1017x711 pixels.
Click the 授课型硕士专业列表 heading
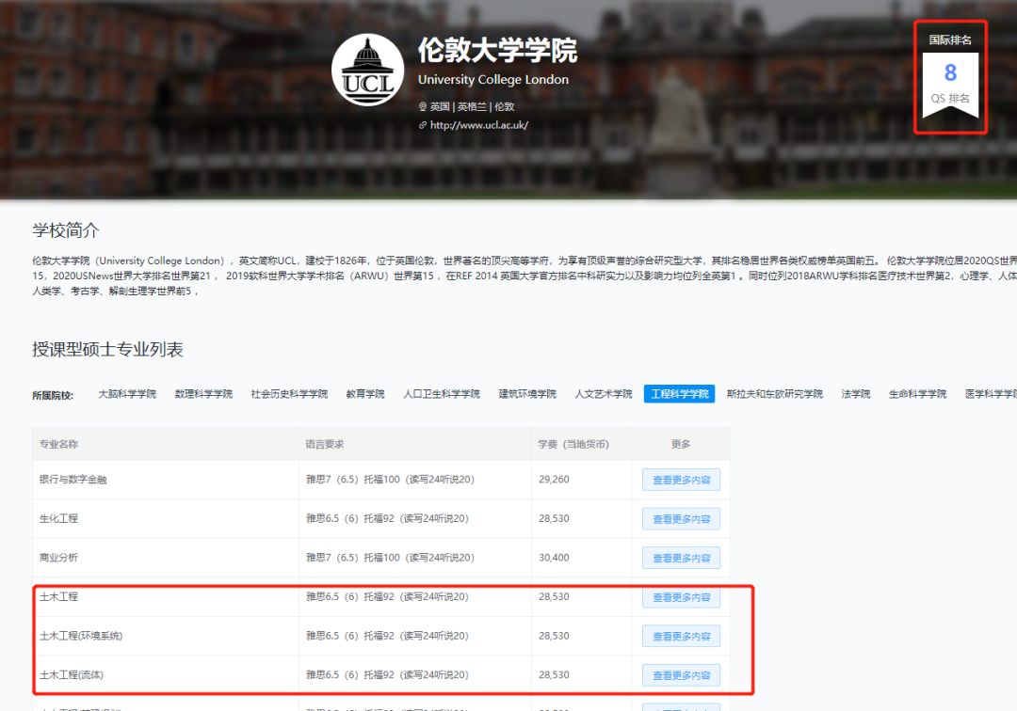click(x=107, y=349)
